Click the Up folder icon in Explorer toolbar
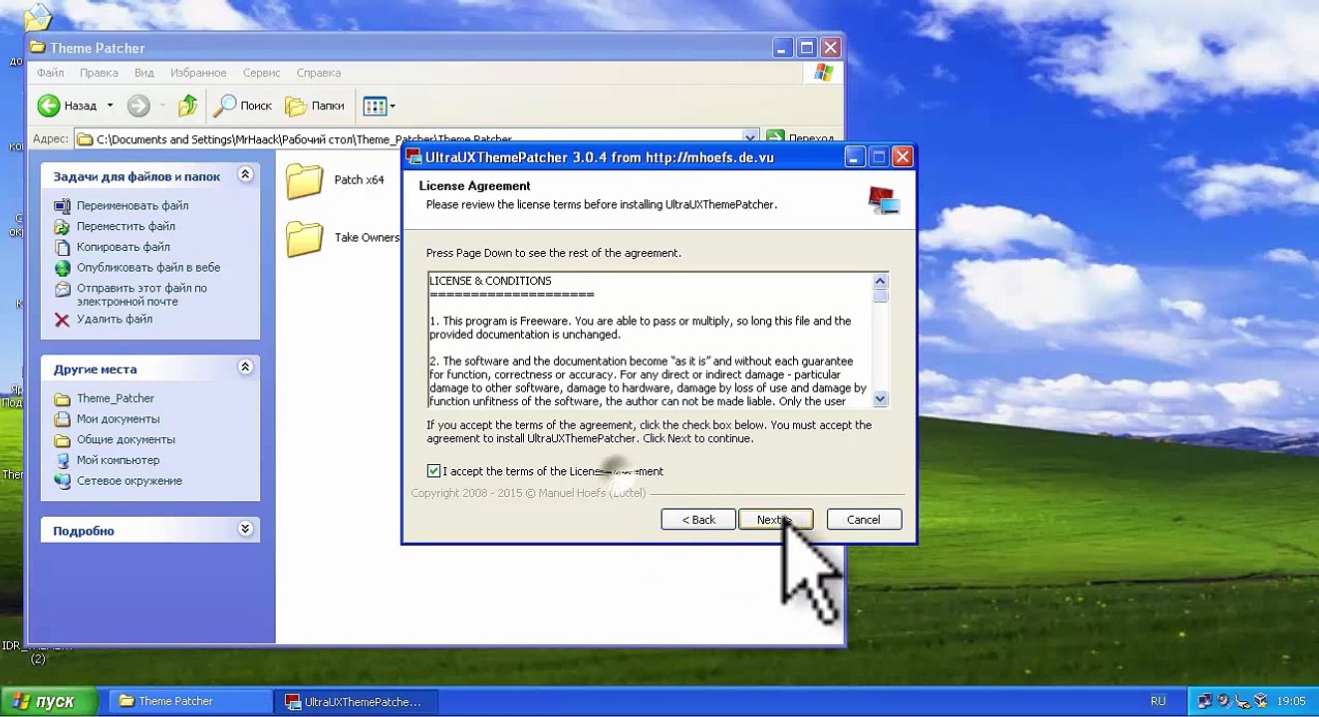The image size is (1319, 717). tap(187, 106)
